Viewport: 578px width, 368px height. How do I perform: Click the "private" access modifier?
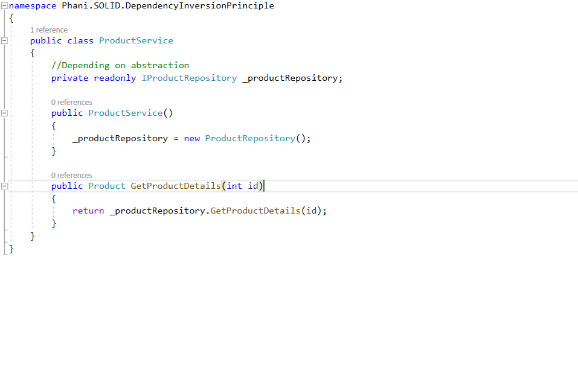click(x=69, y=78)
